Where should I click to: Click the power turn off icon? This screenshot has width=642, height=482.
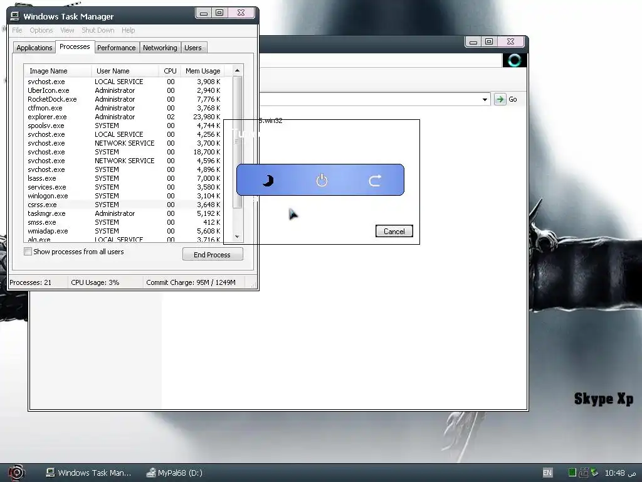click(x=322, y=180)
